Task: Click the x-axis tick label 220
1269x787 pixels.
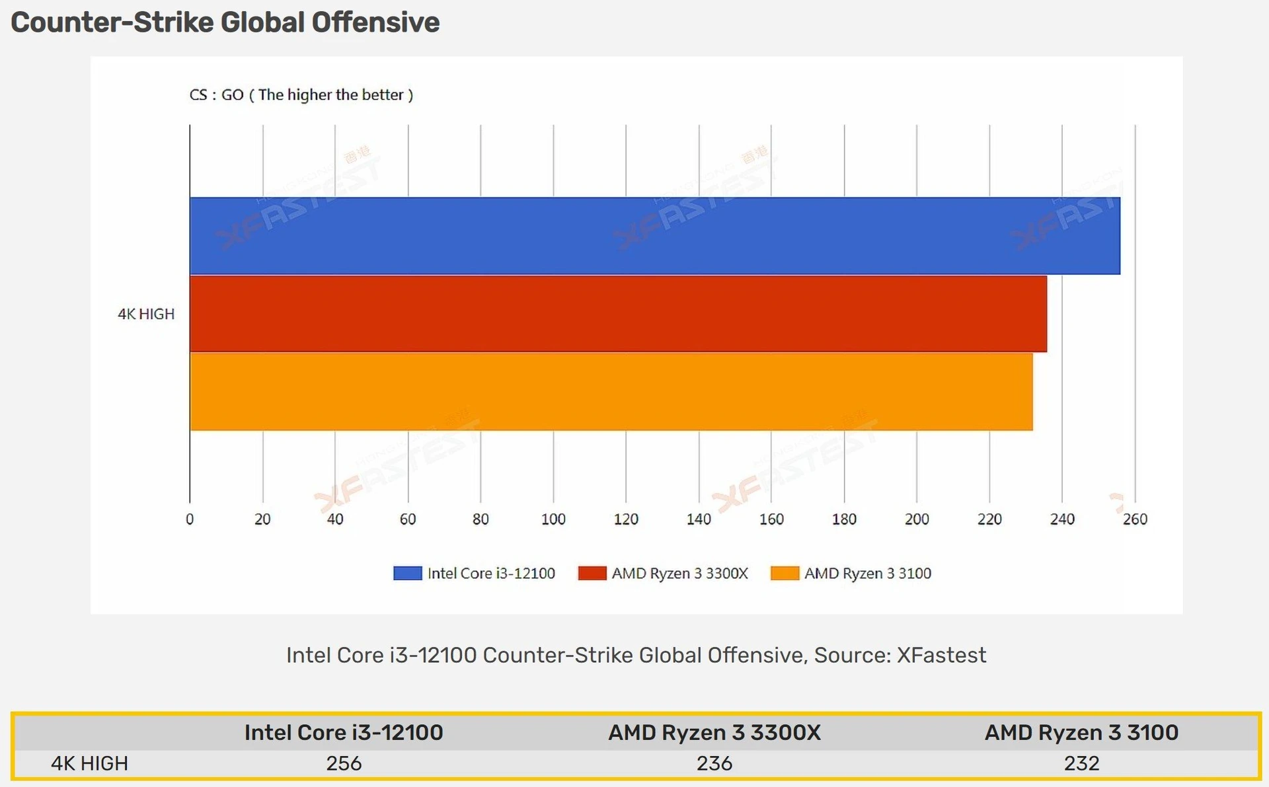Action: [x=989, y=519]
